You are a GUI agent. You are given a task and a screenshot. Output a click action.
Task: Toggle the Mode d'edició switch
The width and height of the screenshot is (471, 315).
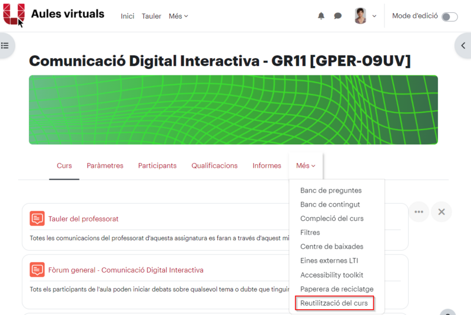450,16
